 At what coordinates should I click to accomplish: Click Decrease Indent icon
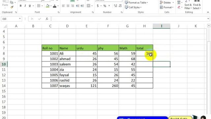click(78, 6)
